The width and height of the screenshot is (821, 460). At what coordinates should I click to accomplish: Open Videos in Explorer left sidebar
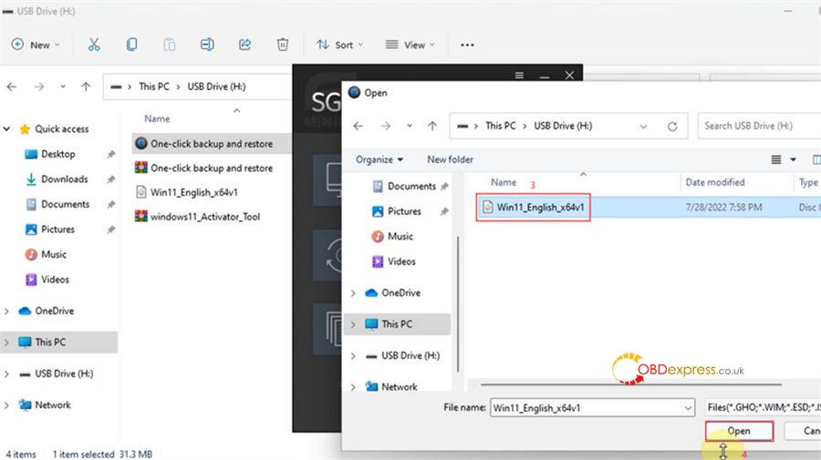(55, 280)
